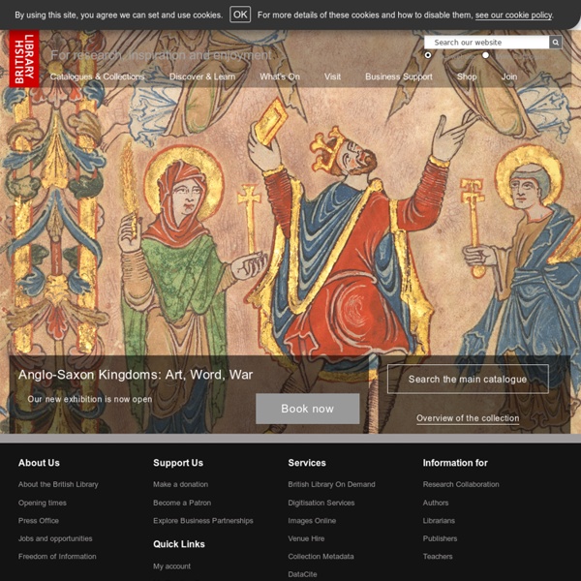Open 'Explore Business Partnerships' link
The image size is (581, 581).
click(x=203, y=521)
